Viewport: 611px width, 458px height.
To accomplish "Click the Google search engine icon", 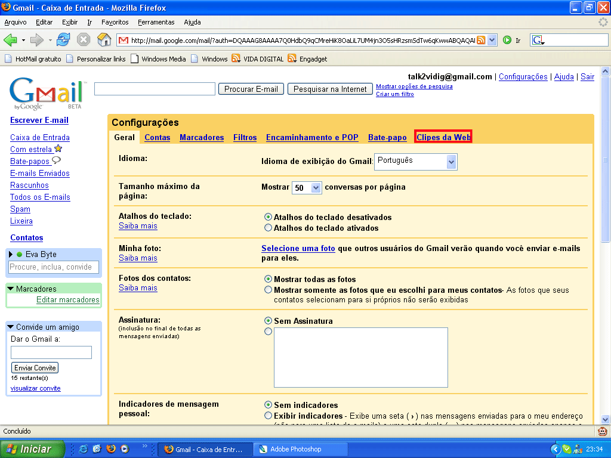I will click(x=538, y=40).
